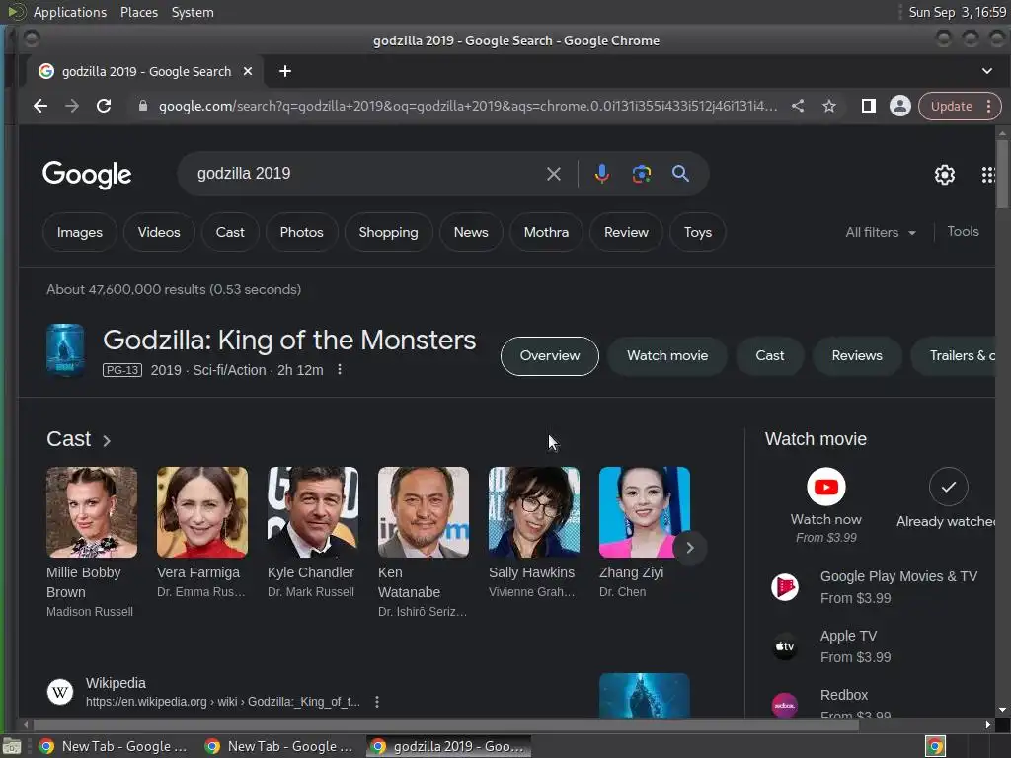Share this page via share icon
Image resolution: width=1011 pixels, height=758 pixels.
click(798, 106)
